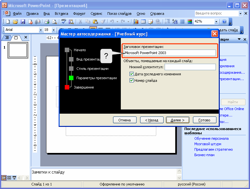
Task: Click the Expand All icon
Action: [168, 22]
